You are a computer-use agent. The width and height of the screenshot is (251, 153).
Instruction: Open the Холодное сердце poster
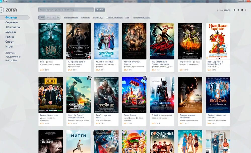pyautogui.click(x=106, y=41)
